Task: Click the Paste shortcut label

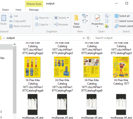Action: pos(22,26)
